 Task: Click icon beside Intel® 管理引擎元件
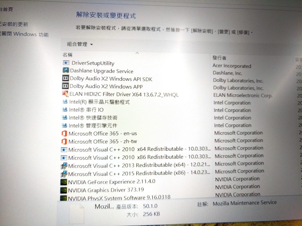[64, 125]
